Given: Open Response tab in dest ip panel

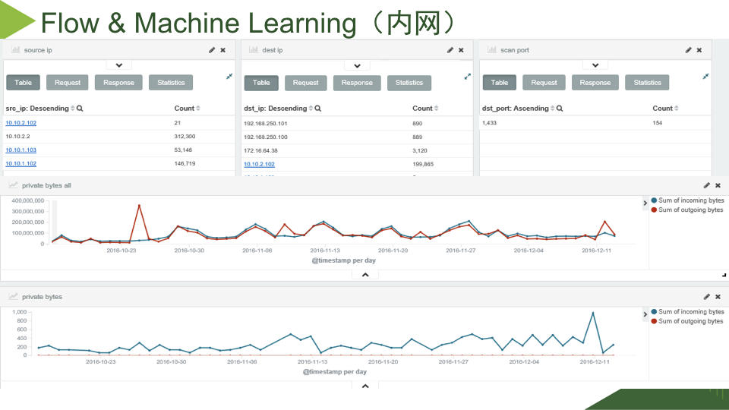Looking at the screenshot, I should pos(357,82).
